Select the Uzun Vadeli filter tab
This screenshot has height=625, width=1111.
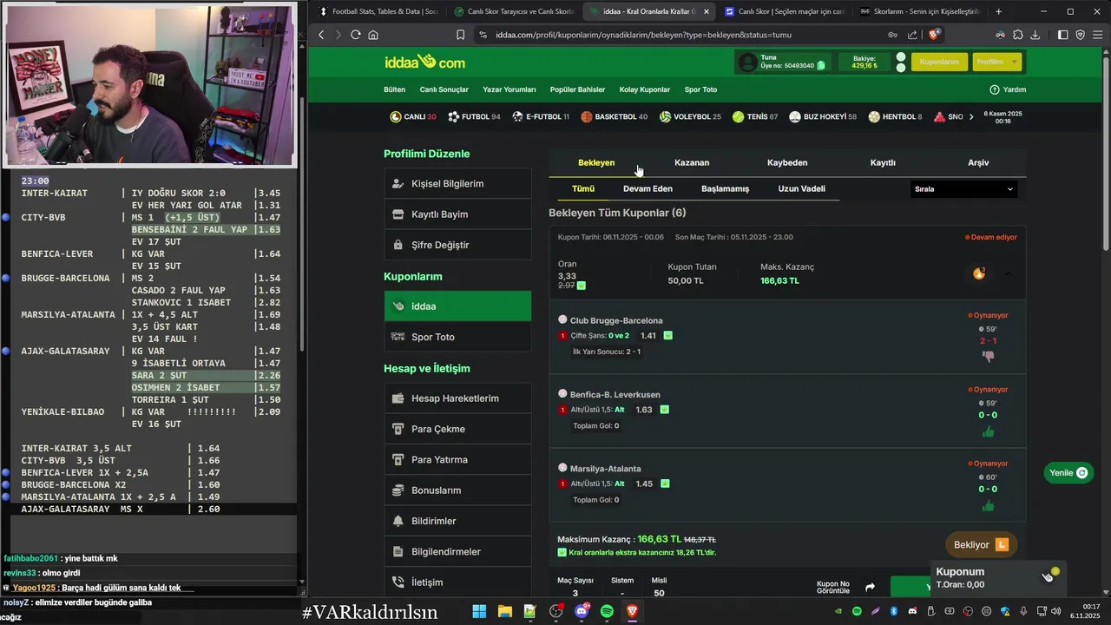(x=801, y=188)
